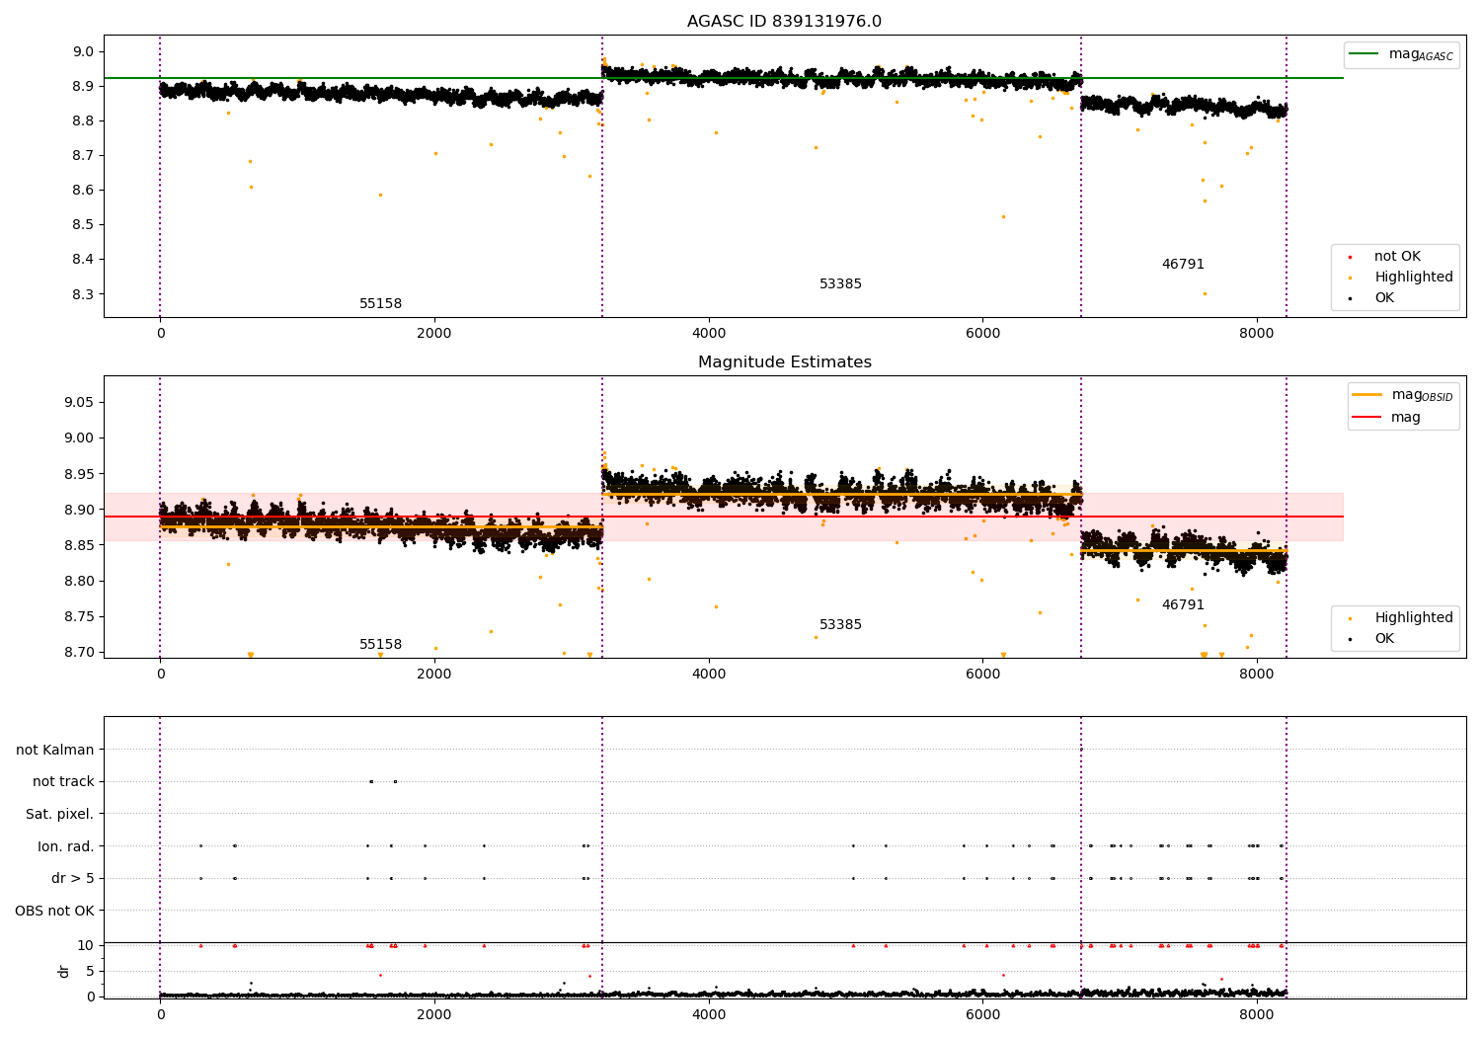Click the 'Ion. rad.' axis label
The height and width of the screenshot is (1037, 1481).
[x=66, y=846]
